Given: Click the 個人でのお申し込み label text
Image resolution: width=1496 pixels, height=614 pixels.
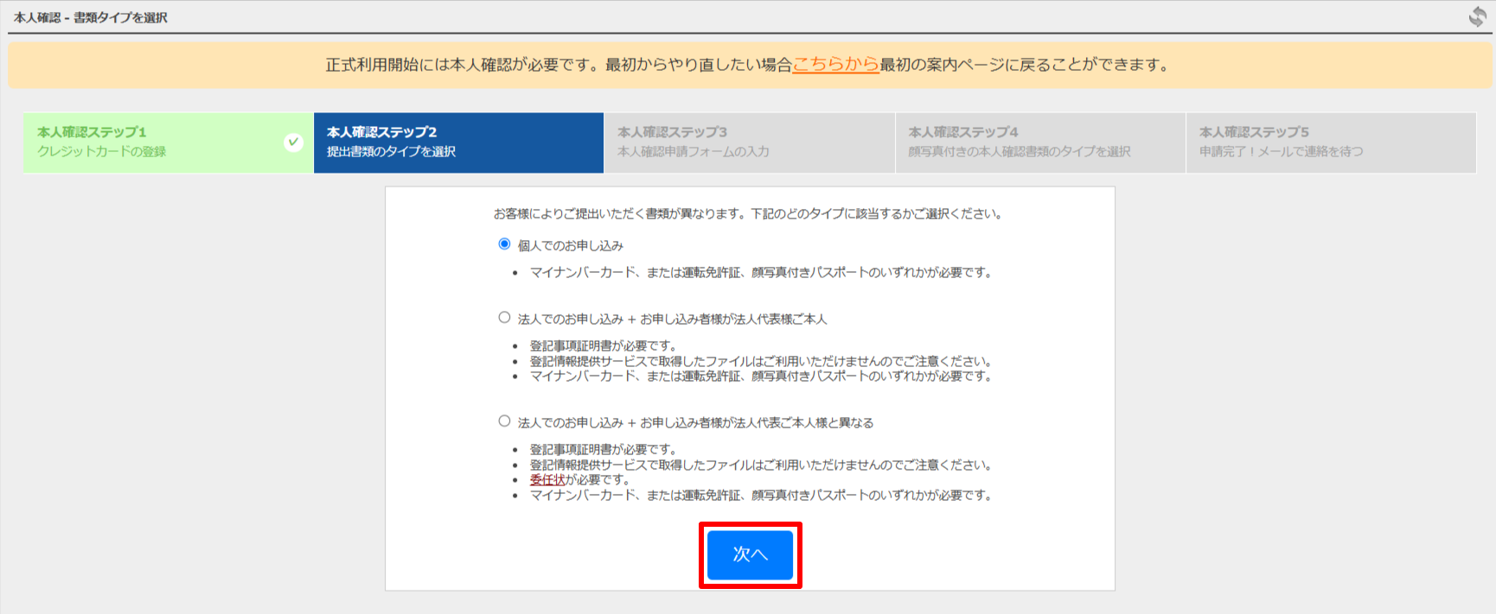Looking at the screenshot, I should 570,246.
